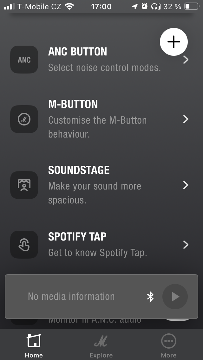Select the "ANC BUTTON" title text
Screen dimensions: 203x360
coord(78,52)
